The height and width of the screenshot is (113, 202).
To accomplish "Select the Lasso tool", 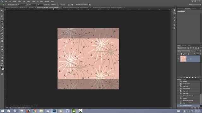I will (2, 16).
